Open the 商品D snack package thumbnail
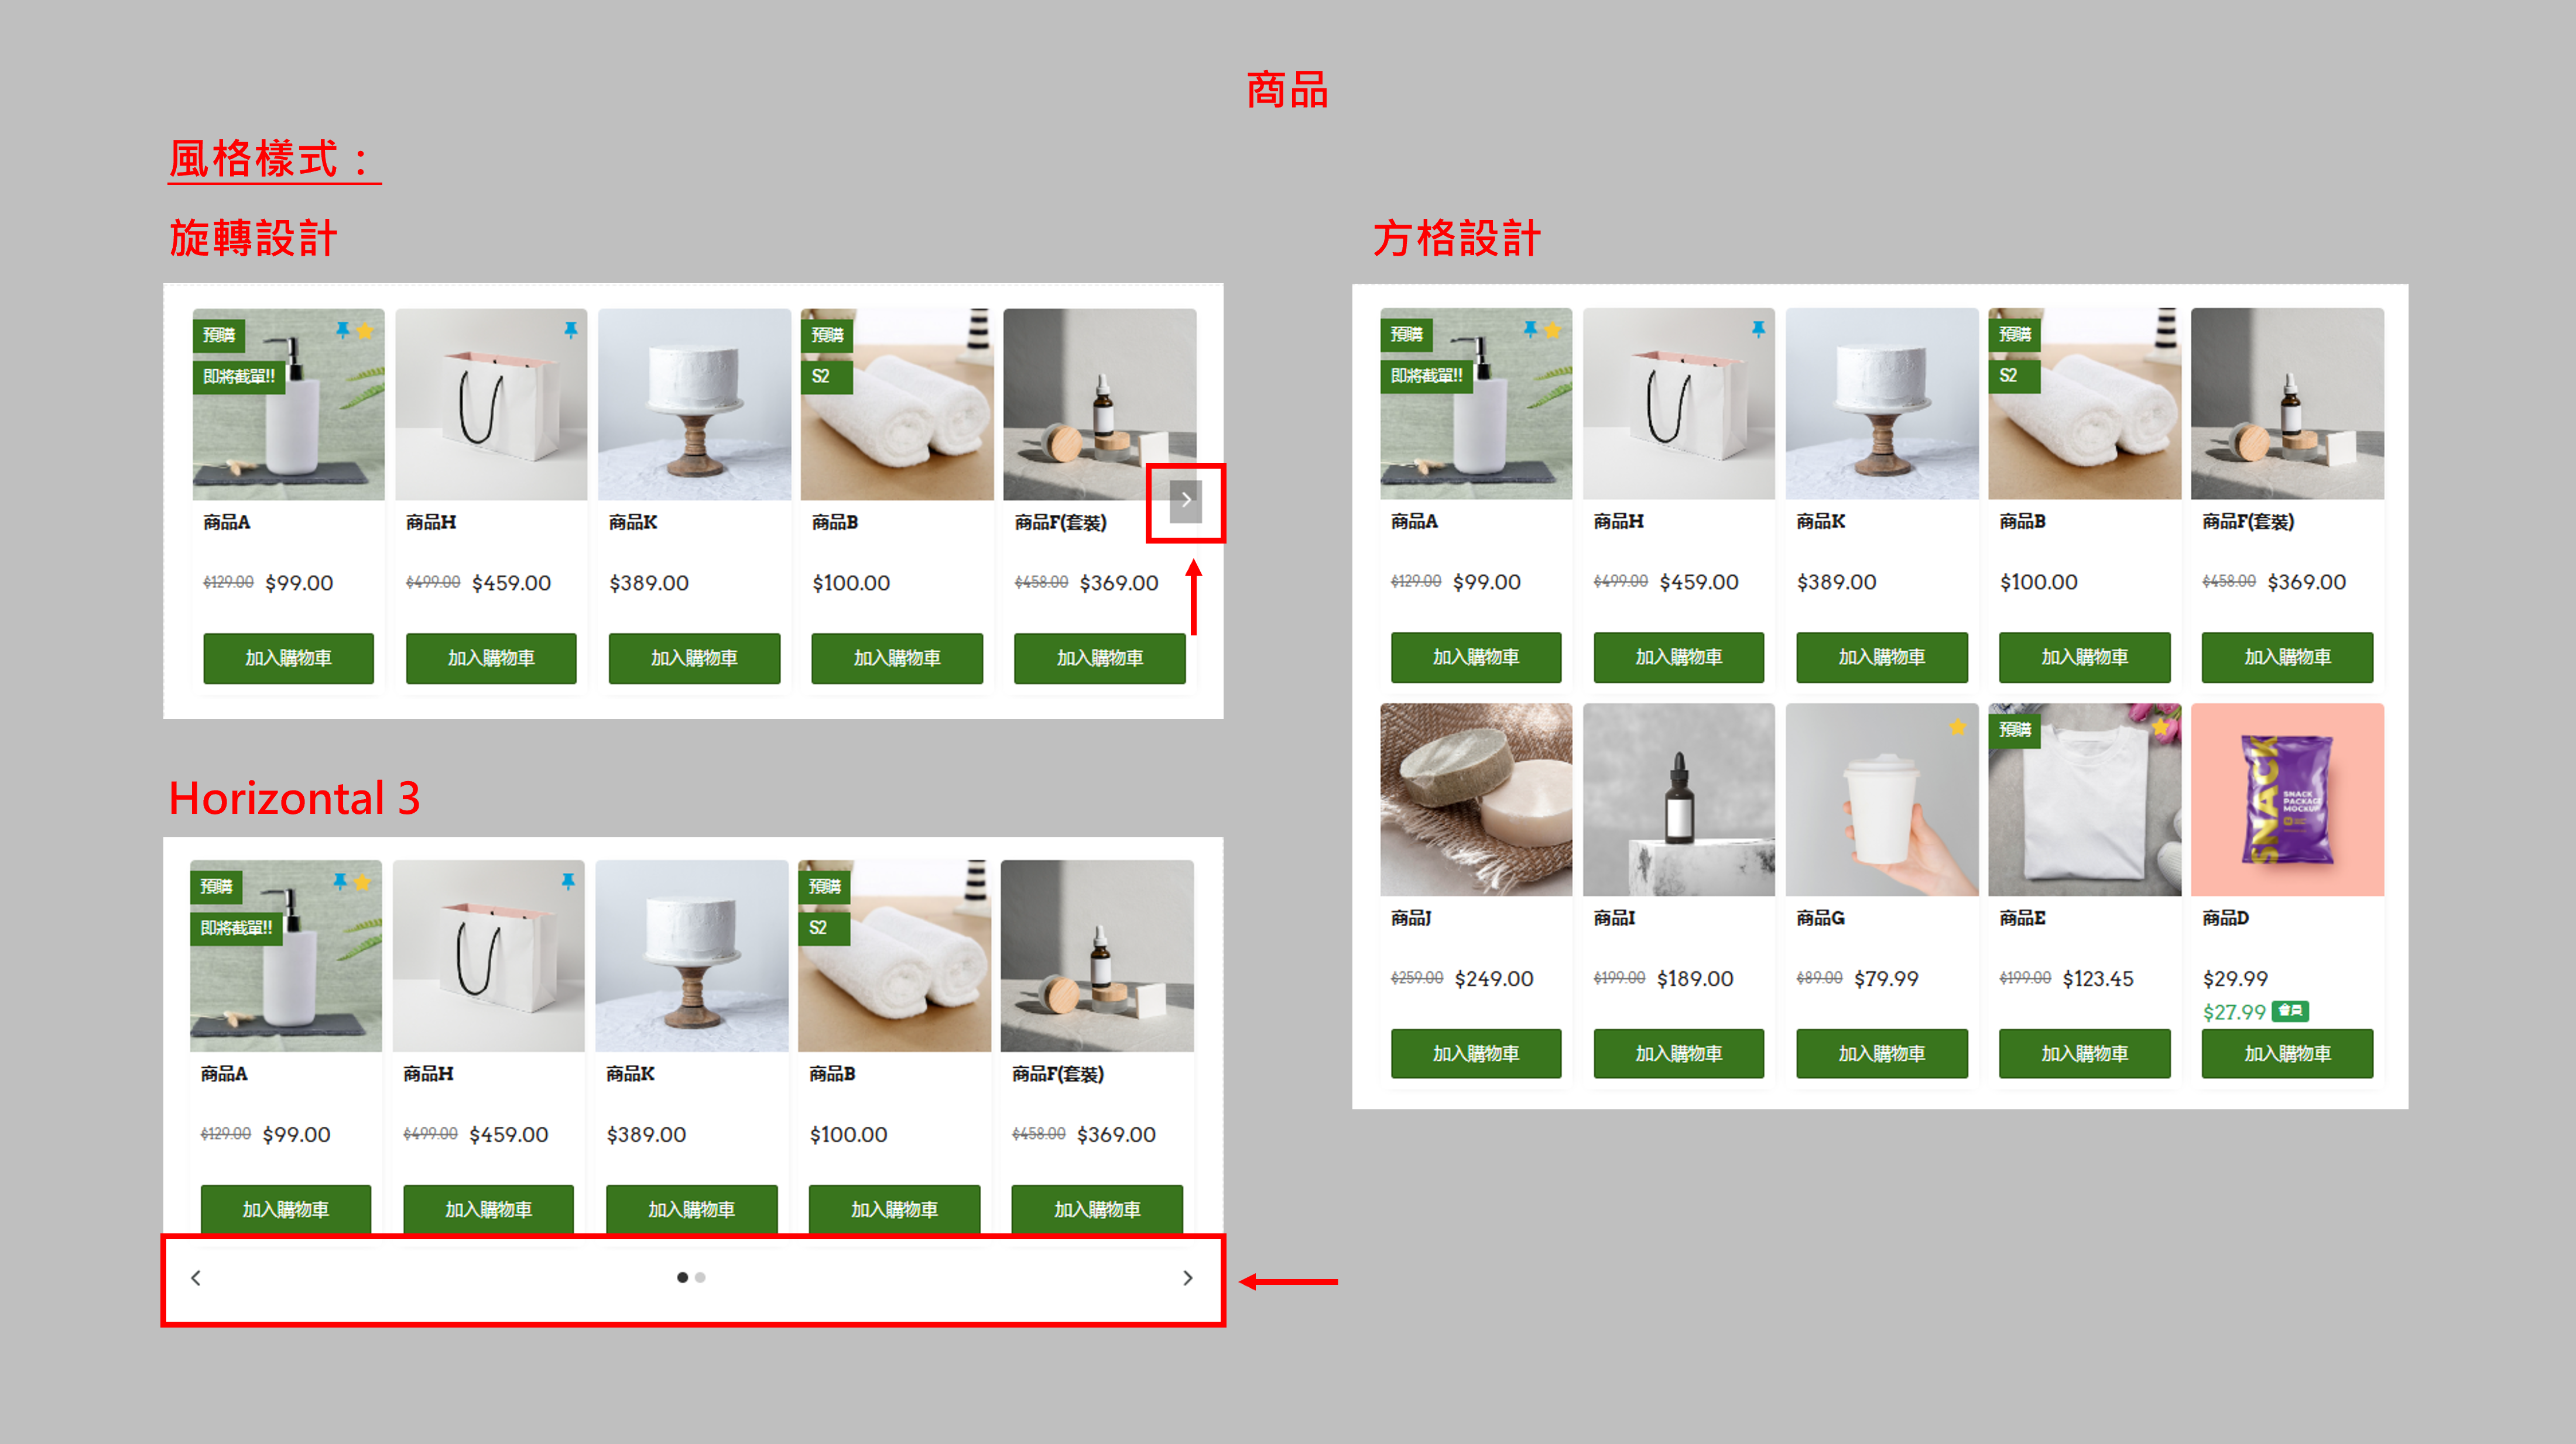This screenshot has width=2576, height=1444. pyautogui.click(x=2287, y=799)
